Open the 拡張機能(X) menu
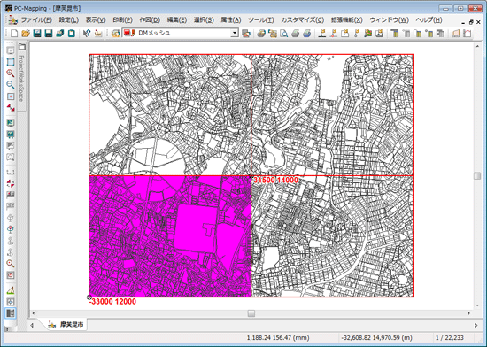487x347 pixels. pos(346,19)
